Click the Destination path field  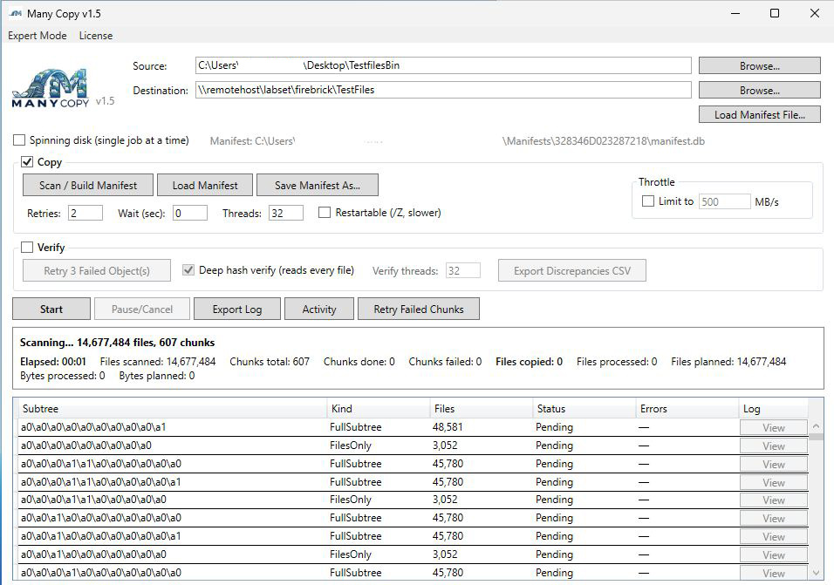(x=443, y=90)
